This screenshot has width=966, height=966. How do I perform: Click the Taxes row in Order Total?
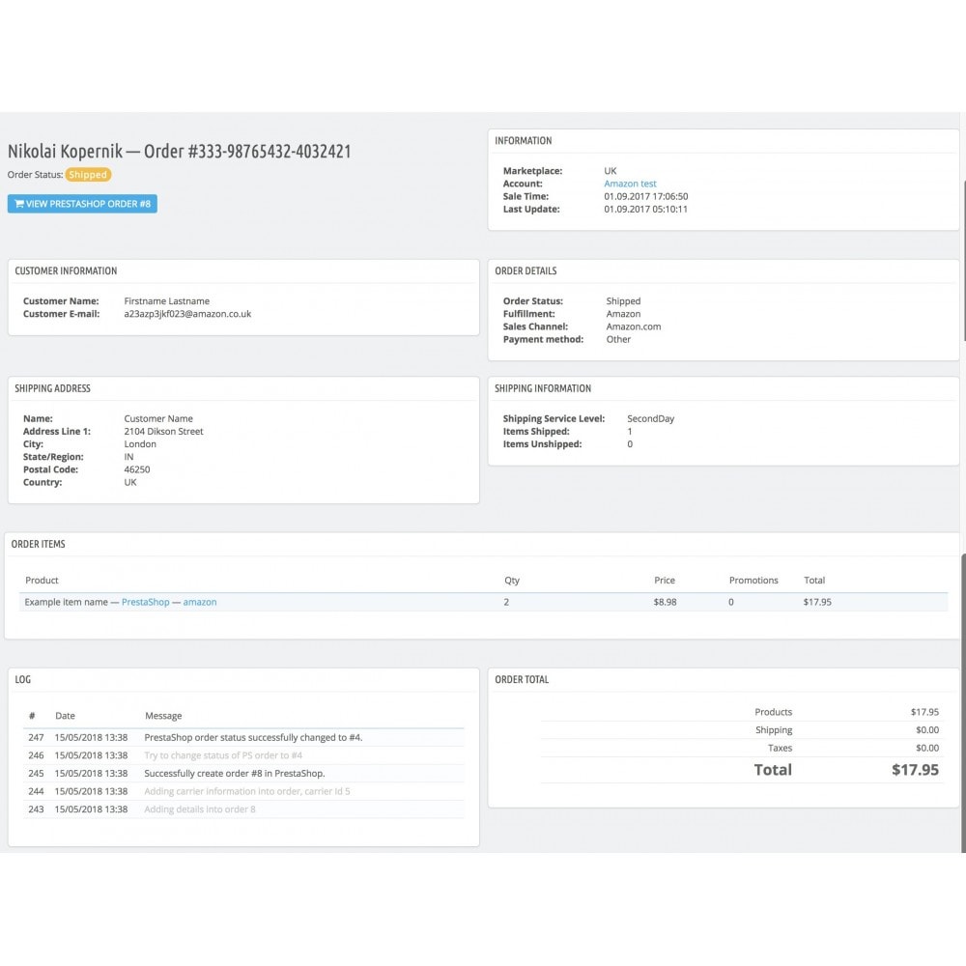[741, 748]
